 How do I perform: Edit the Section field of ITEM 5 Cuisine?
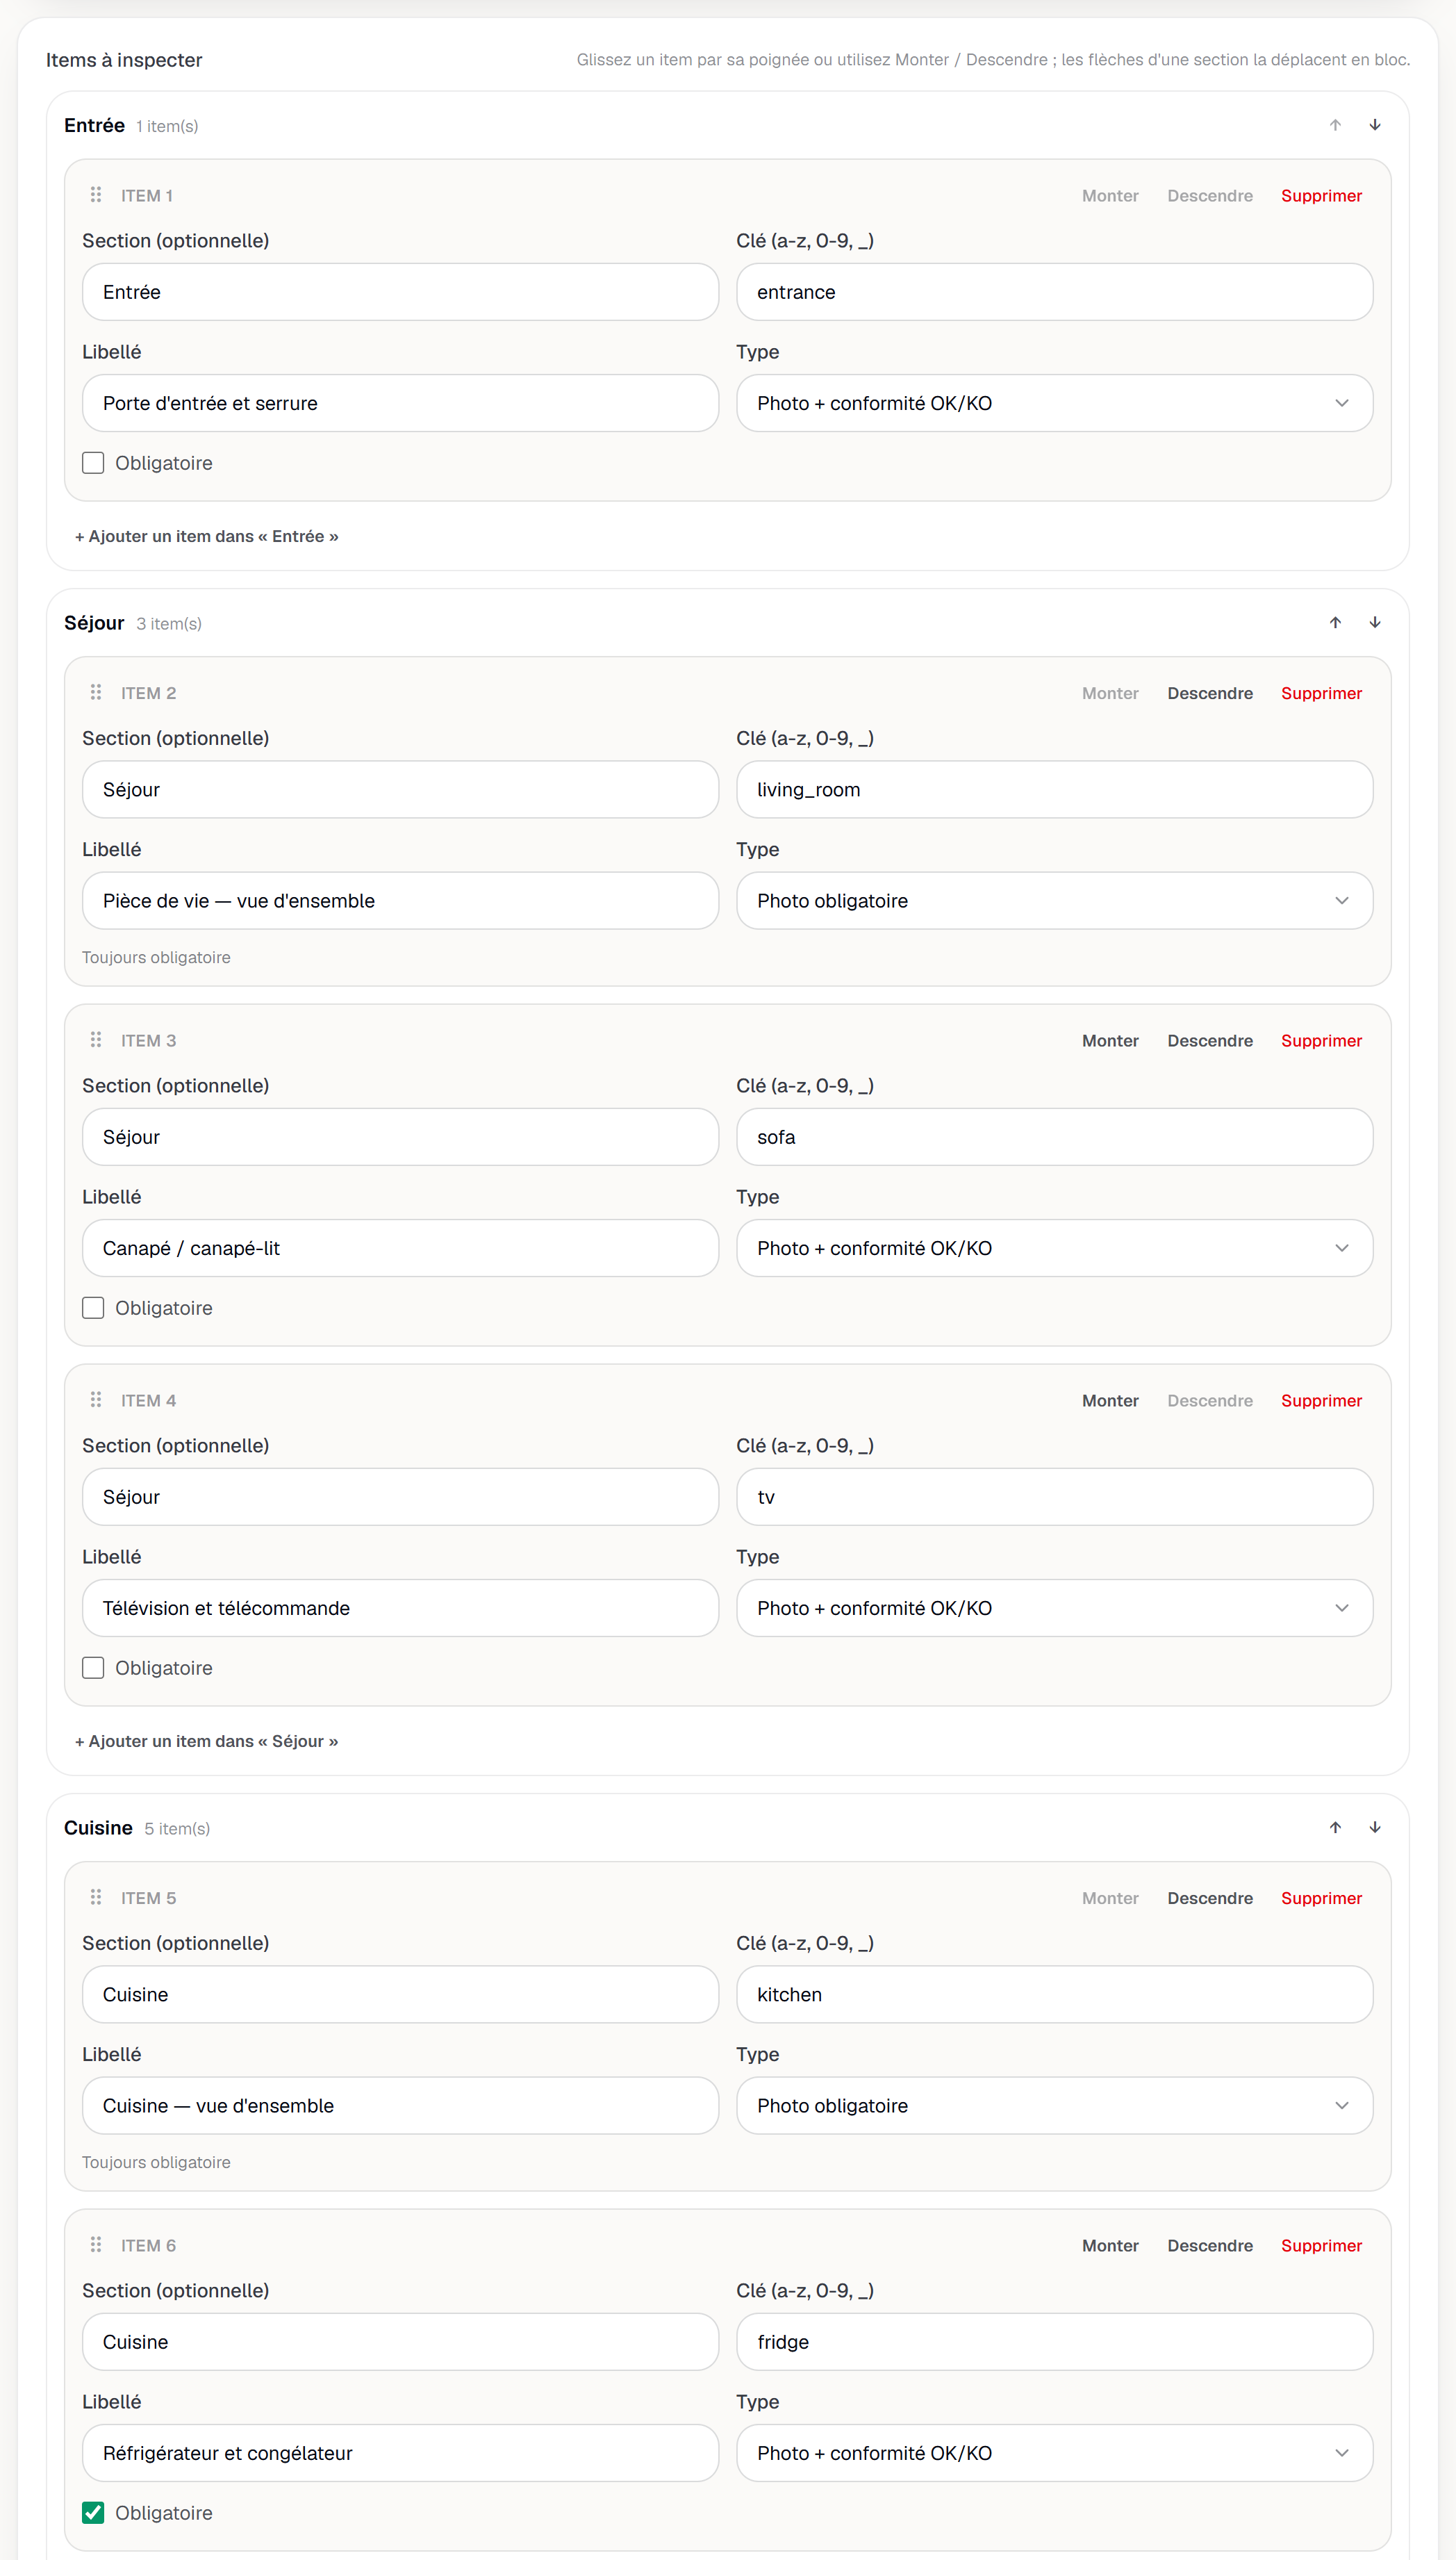click(x=400, y=1994)
